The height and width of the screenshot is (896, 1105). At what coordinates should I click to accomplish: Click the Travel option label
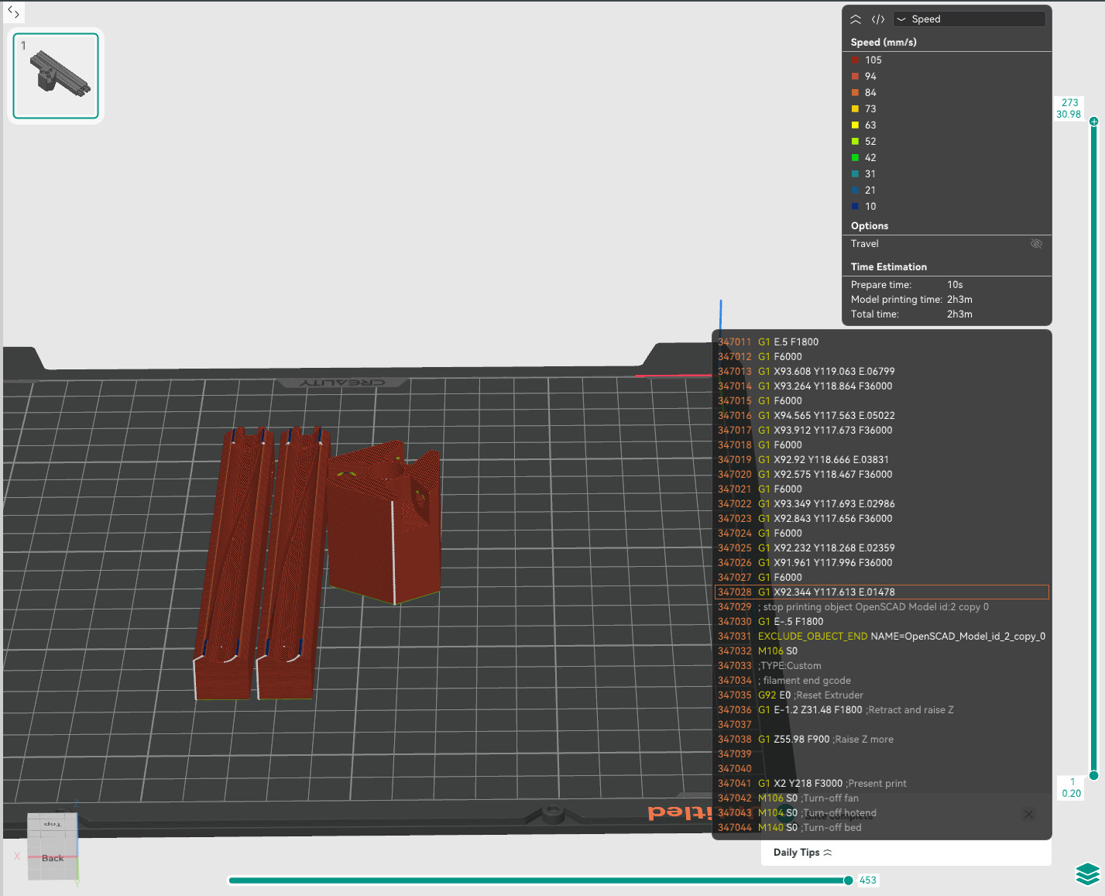[x=865, y=244]
